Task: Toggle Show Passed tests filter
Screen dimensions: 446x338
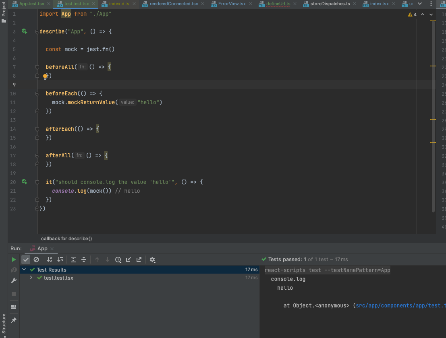Action: pos(26,260)
